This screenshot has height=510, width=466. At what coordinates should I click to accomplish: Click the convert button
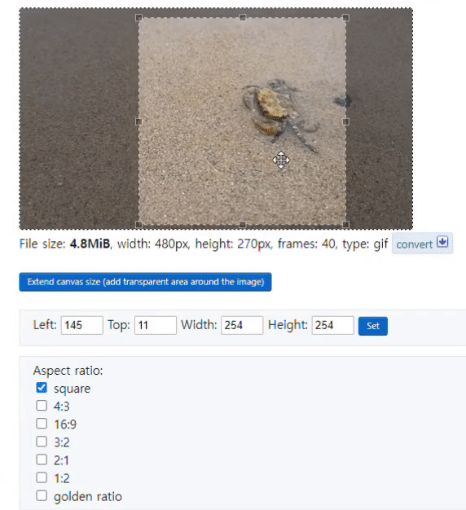pyautogui.click(x=422, y=244)
